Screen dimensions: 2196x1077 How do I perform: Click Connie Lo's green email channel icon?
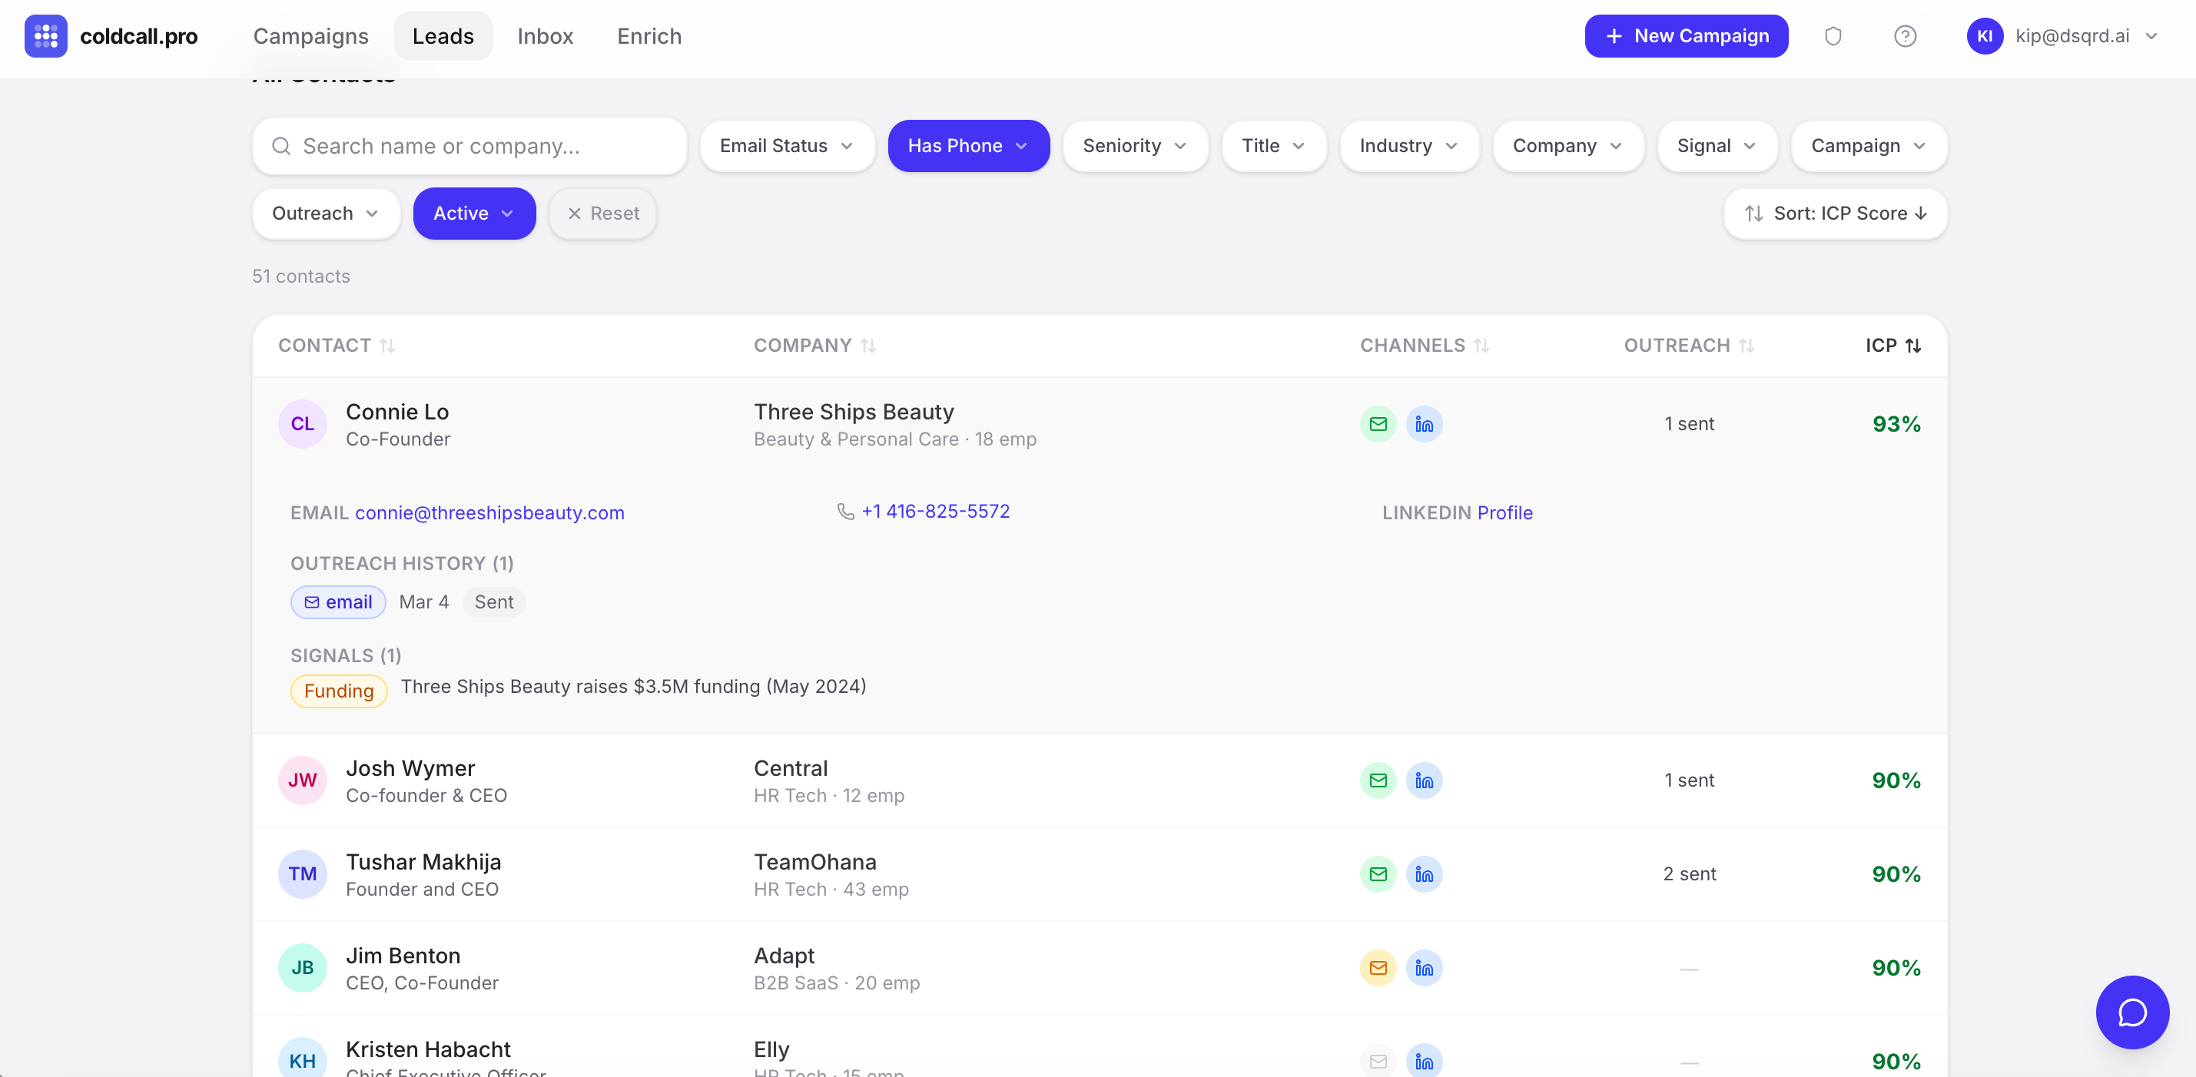click(1378, 423)
